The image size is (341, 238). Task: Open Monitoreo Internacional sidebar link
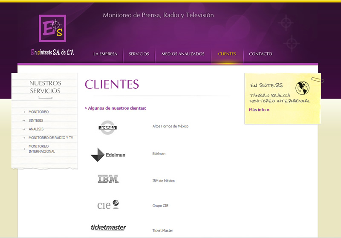click(x=42, y=149)
